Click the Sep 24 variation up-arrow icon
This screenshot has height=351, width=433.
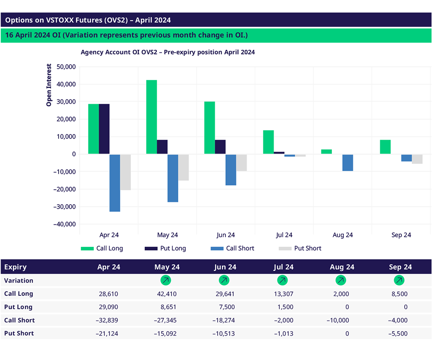(399, 280)
